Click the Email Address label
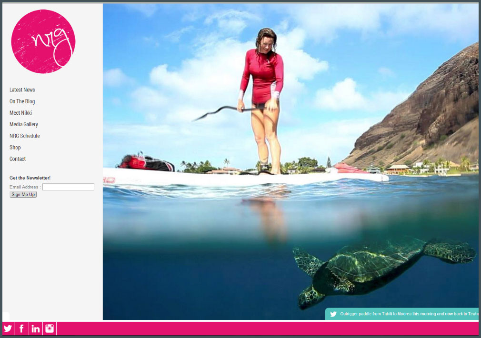 (x=24, y=187)
